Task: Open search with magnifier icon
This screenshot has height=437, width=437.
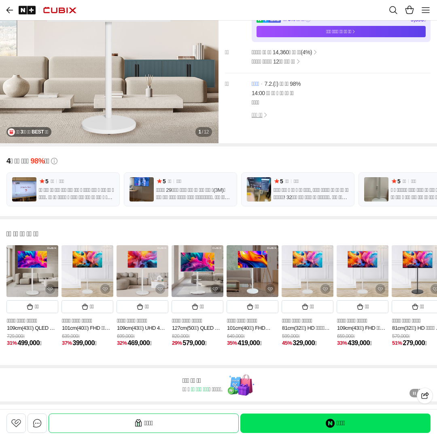Action: 393,10
